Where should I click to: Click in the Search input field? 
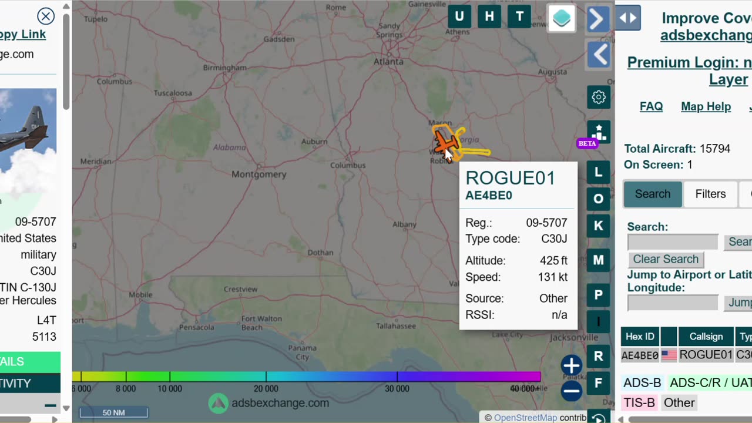(x=673, y=242)
